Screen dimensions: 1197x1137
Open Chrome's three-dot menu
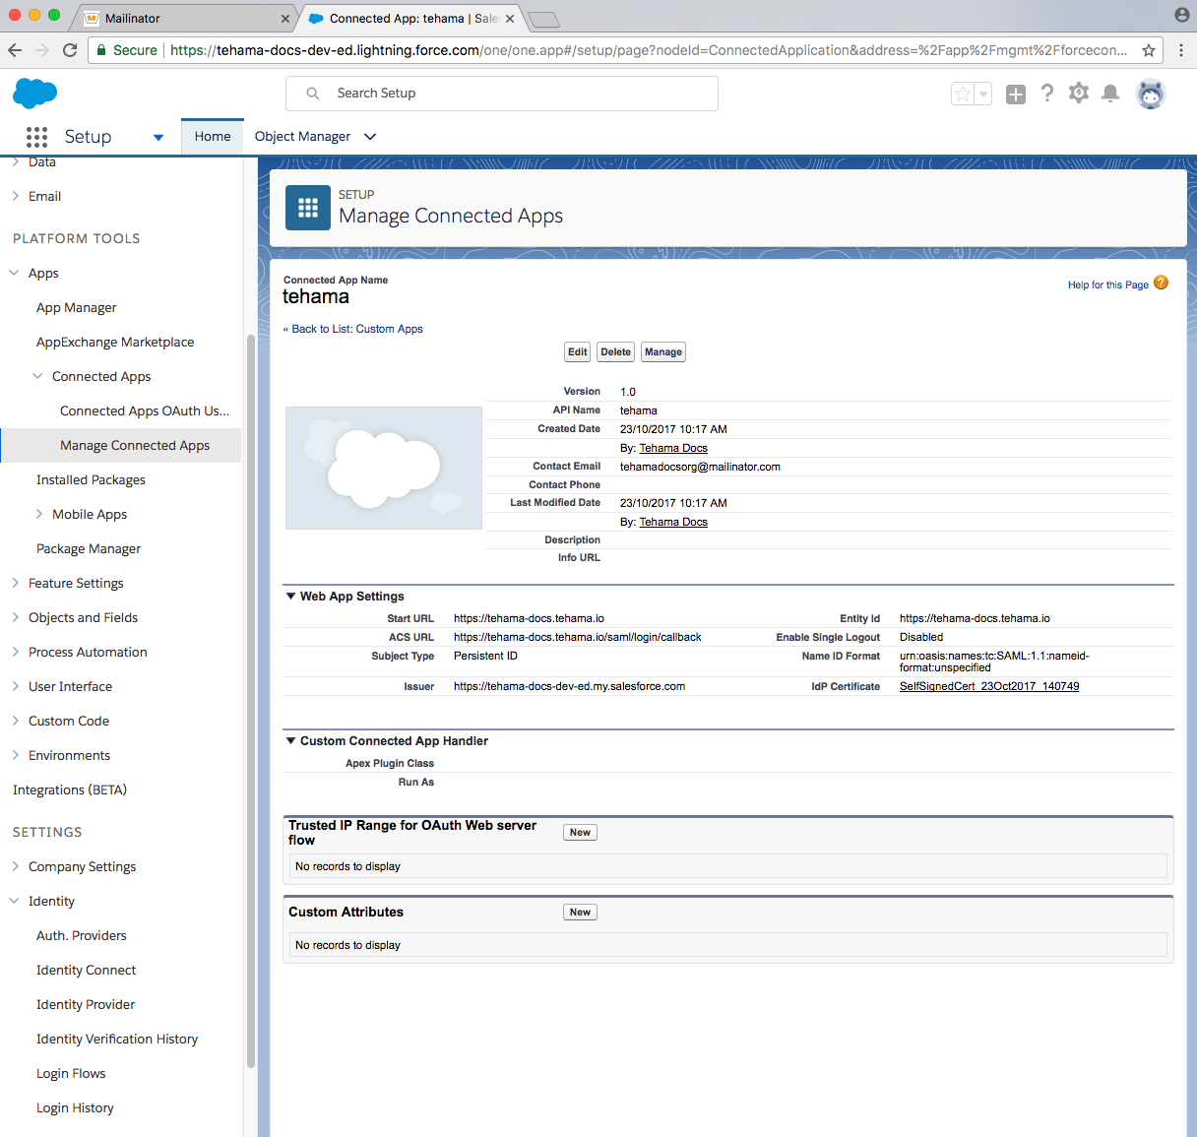[x=1181, y=50]
